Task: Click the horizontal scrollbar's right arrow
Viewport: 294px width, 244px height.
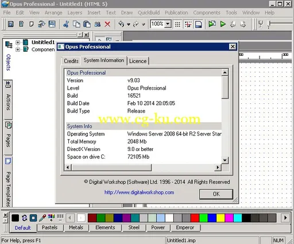Action: [218, 168]
